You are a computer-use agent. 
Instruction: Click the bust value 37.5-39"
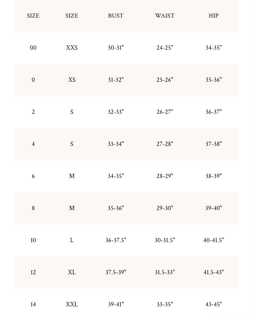point(116,272)
